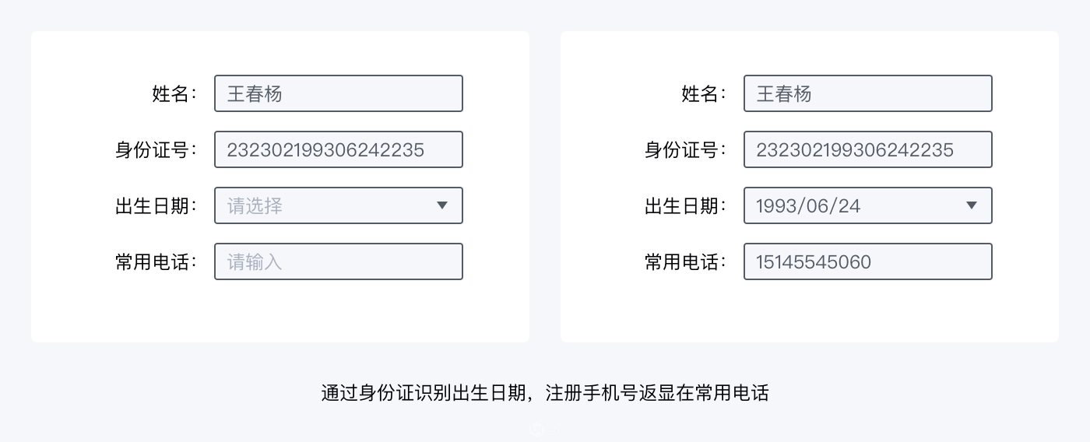The width and height of the screenshot is (1090, 442).
Task: Click 姓名 field in form with filled phone
Action: (x=868, y=93)
